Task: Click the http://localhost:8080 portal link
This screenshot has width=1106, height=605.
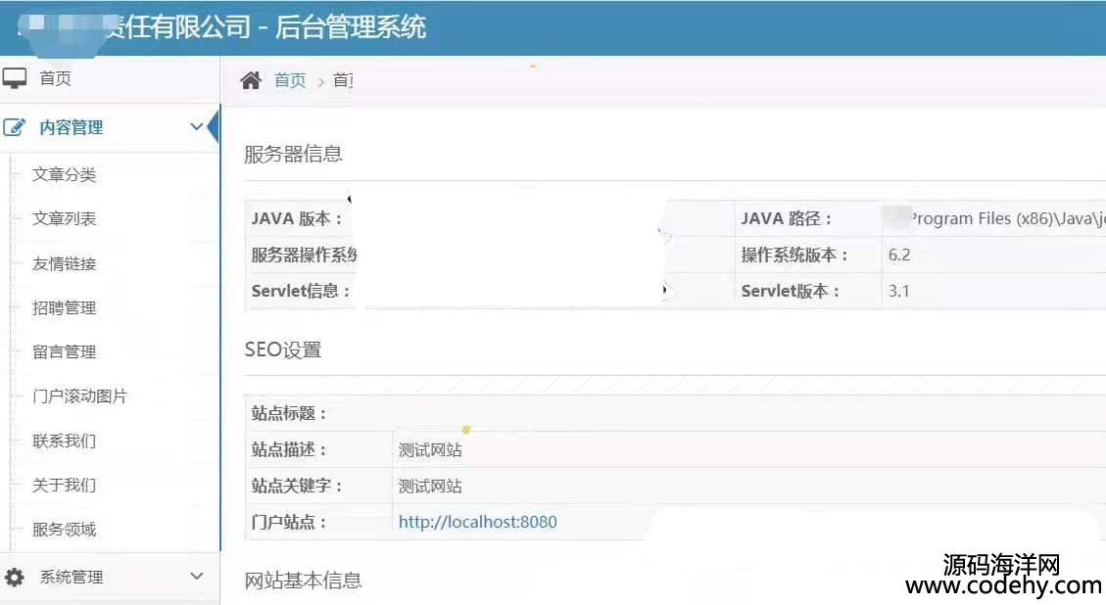Action: (477, 522)
